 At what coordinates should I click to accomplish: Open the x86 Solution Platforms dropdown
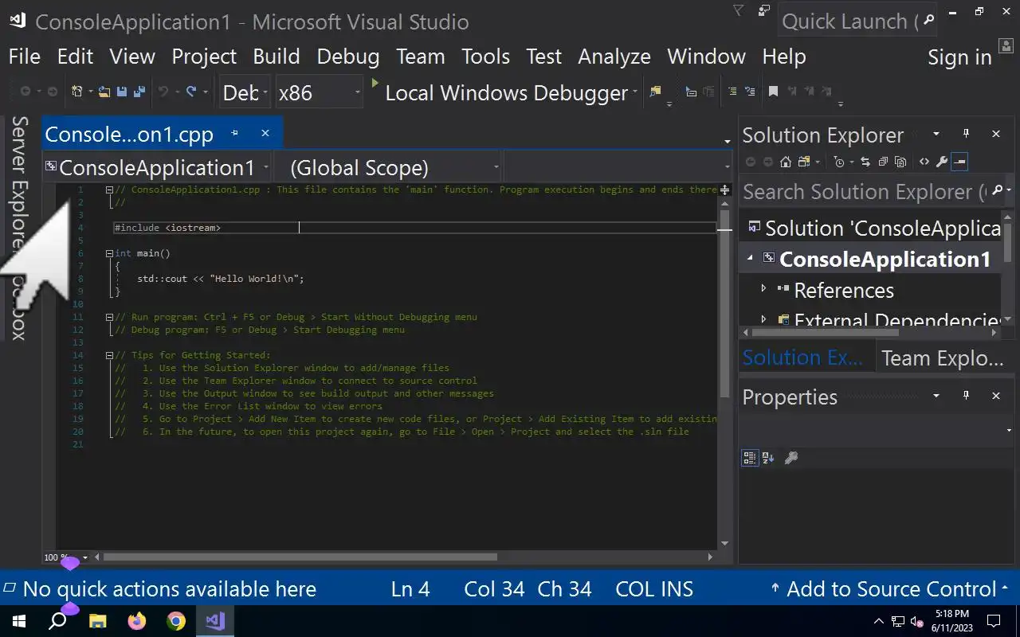click(x=320, y=93)
